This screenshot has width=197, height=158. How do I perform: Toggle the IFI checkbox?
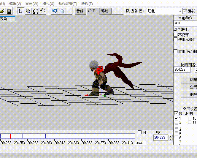point(139,132)
